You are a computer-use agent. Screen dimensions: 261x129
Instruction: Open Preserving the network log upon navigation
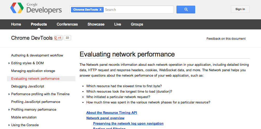tap(128, 124)
